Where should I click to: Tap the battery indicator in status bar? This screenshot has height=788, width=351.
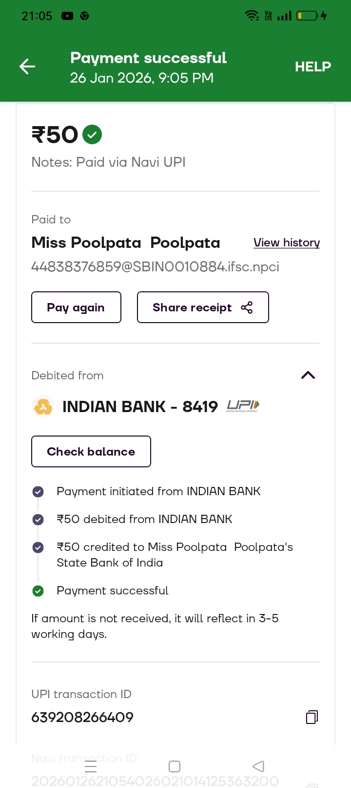coord(307,16)
